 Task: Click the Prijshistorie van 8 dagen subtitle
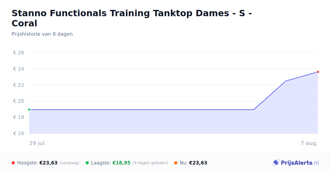(x=42, y=34)
